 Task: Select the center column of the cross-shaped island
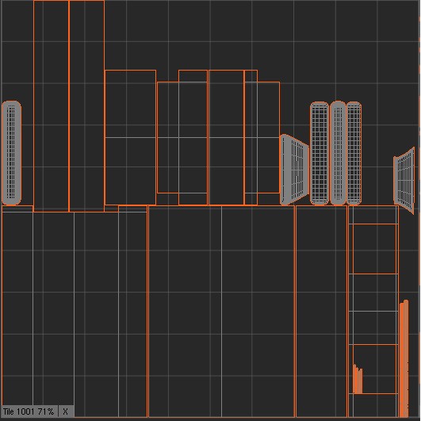tap(193, 137)
